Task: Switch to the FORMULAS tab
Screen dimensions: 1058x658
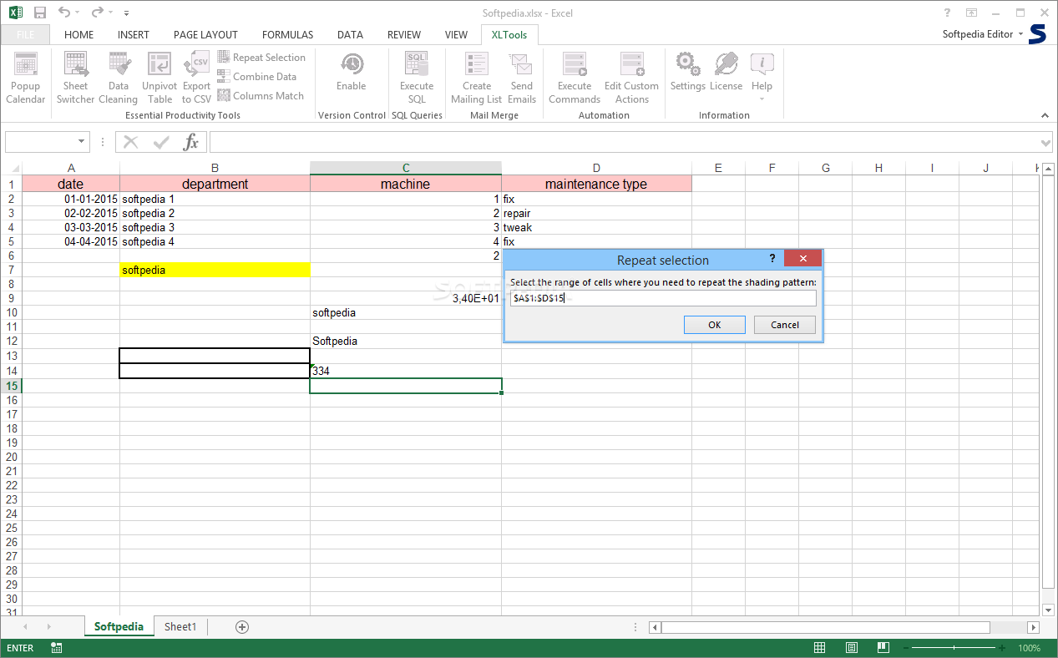Action: 288,35
